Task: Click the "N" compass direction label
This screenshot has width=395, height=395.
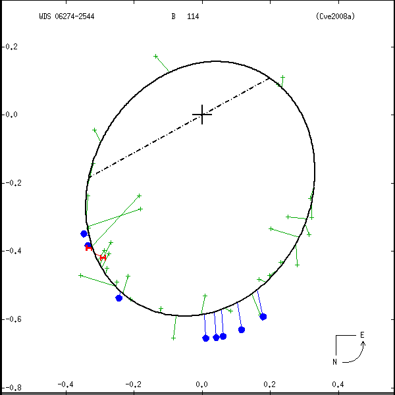Action: click(334, 362)
